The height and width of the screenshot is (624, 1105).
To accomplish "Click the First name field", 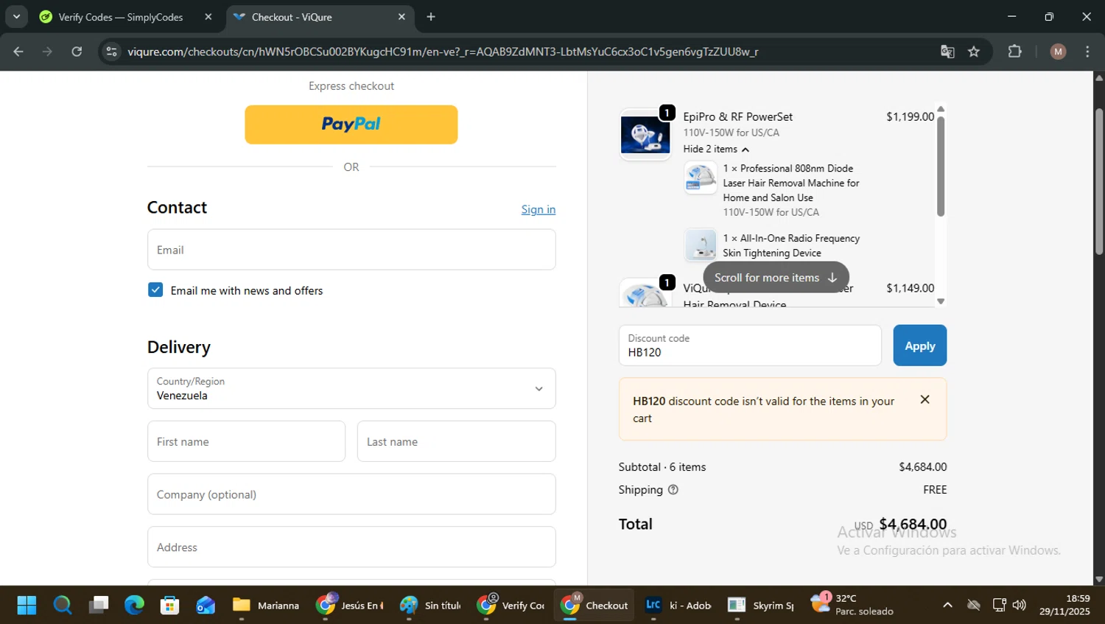I will [x=246, y=441].
